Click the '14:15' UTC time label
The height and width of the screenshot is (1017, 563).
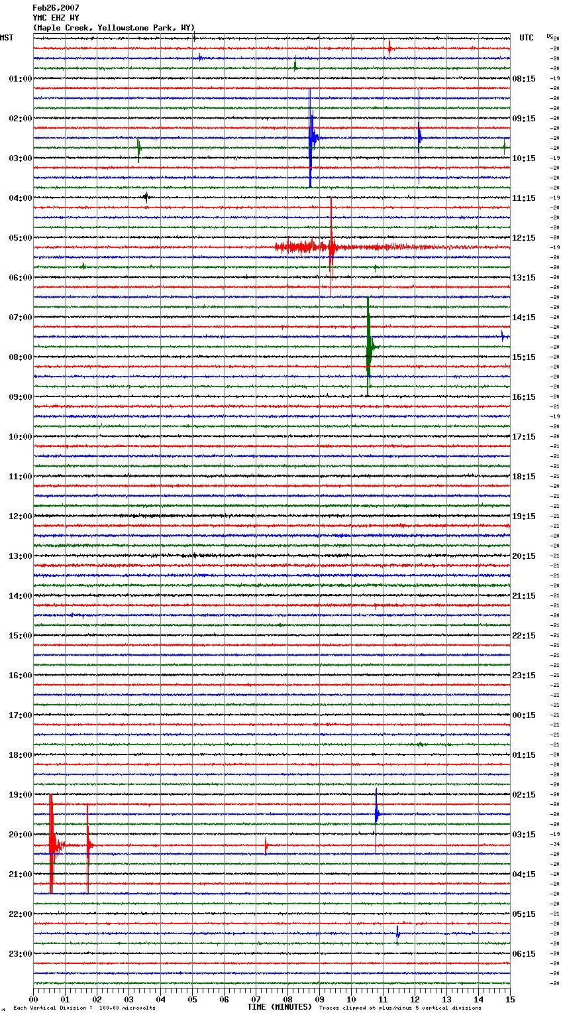[x=524, y=318]
